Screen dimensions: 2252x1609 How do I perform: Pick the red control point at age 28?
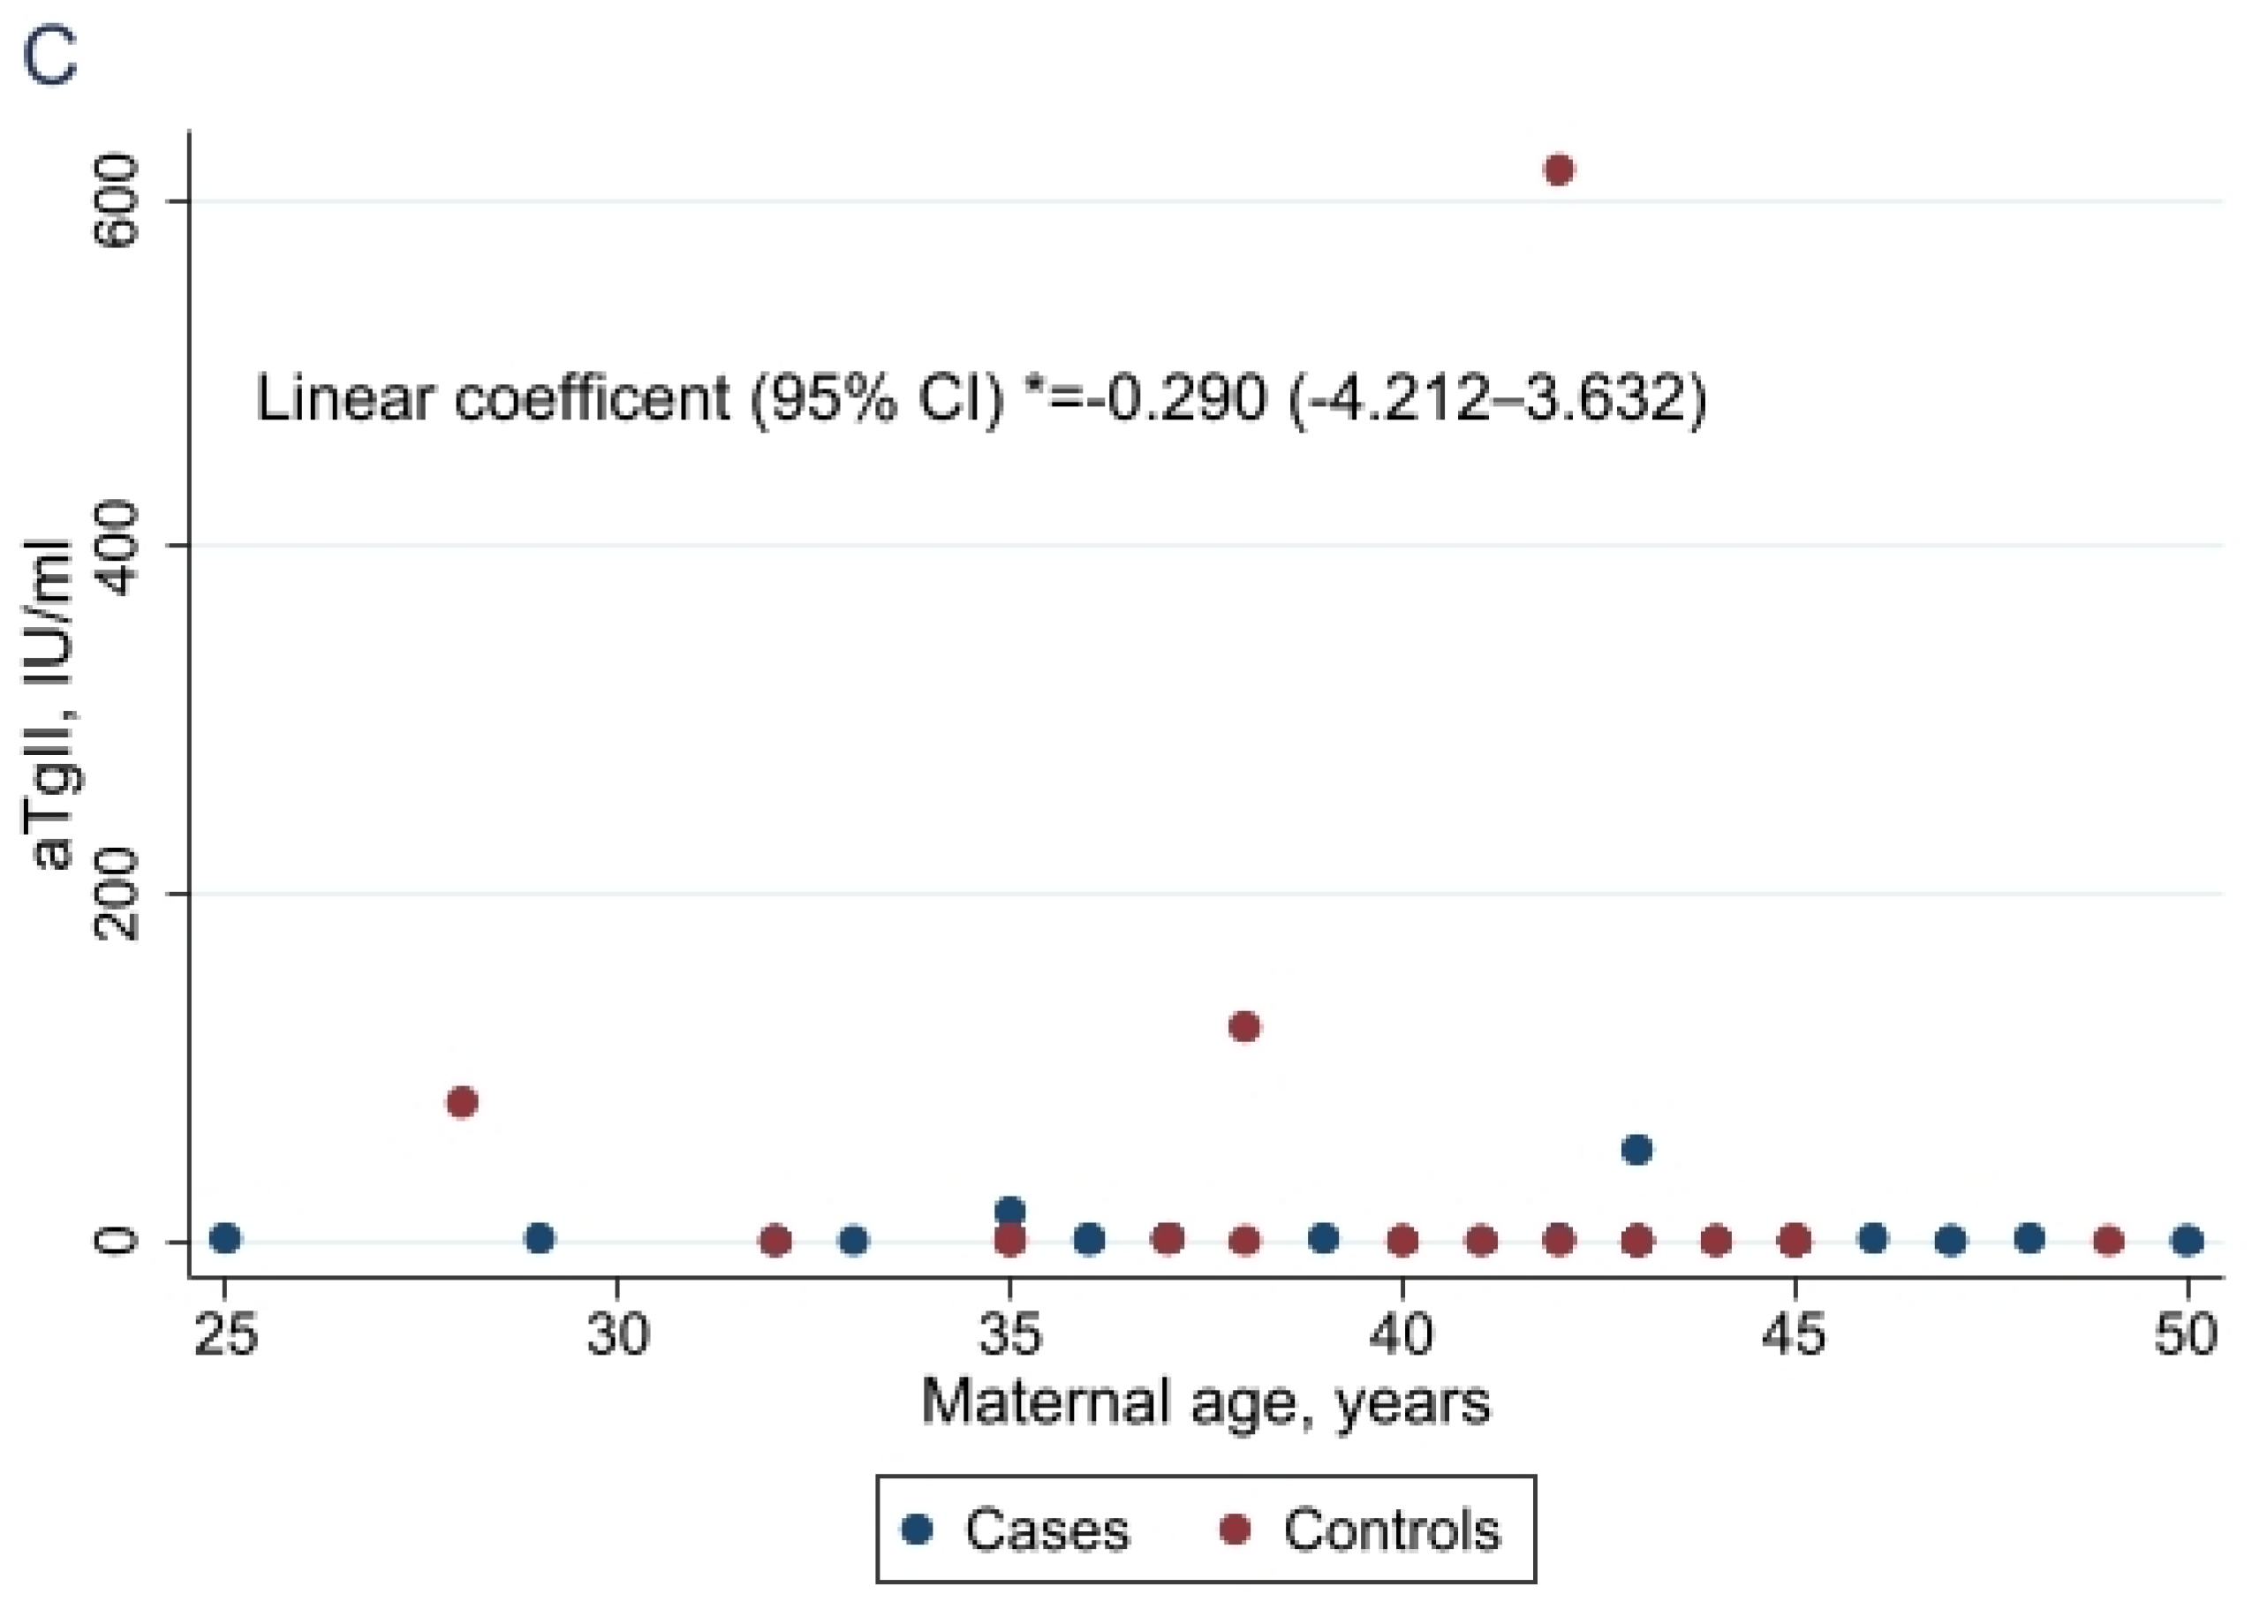[462, 1102]
